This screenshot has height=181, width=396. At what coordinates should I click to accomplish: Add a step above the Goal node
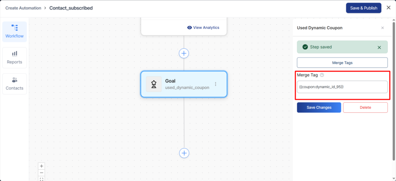point(184,53)
